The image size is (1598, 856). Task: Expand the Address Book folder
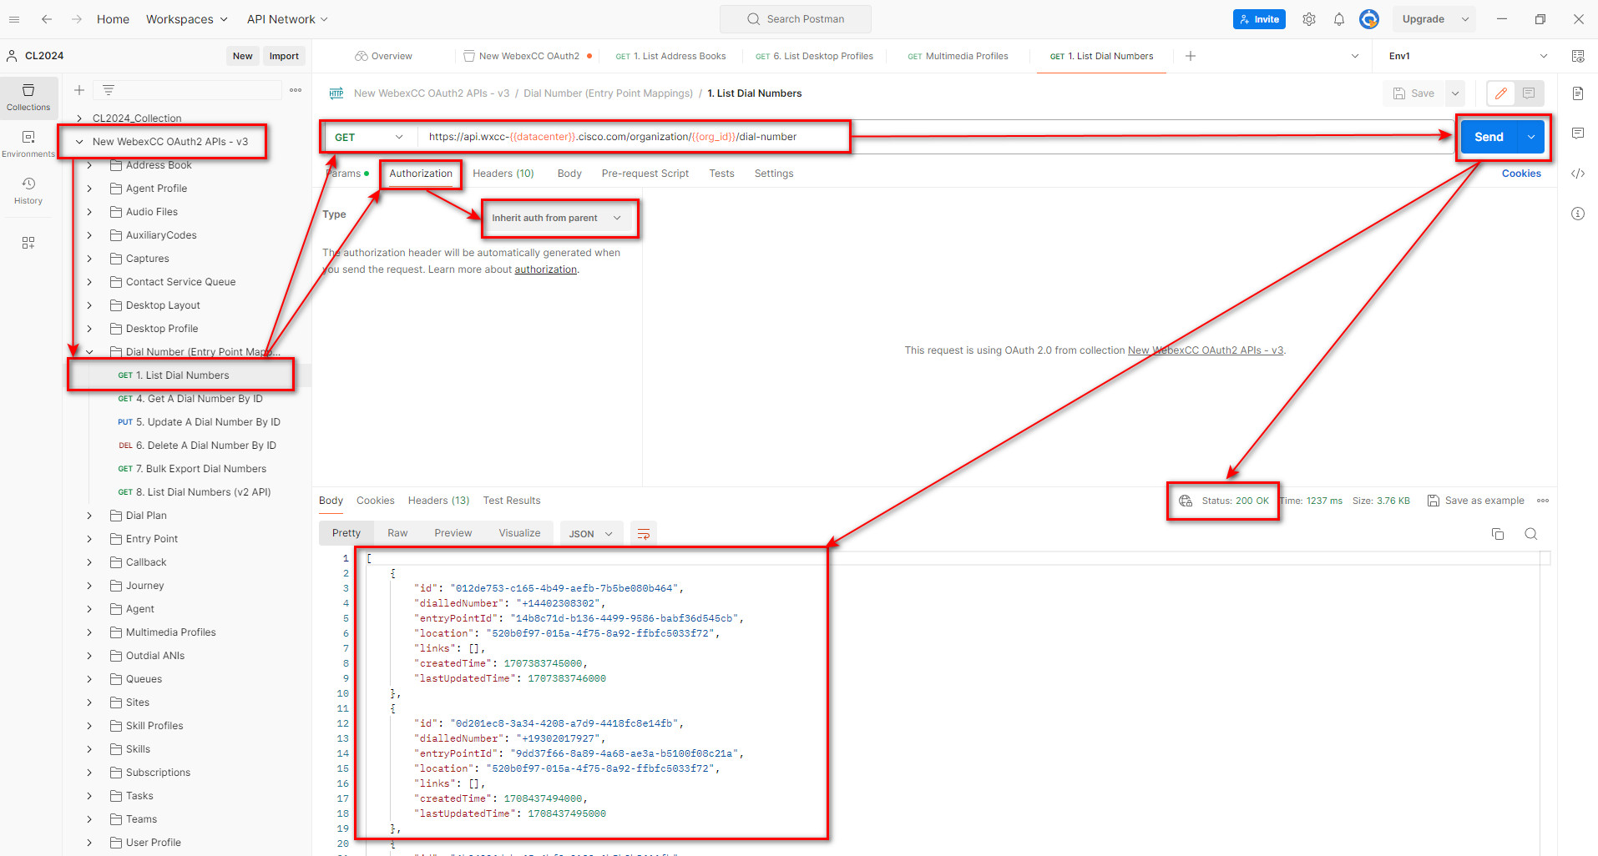(x=89, y=165)
